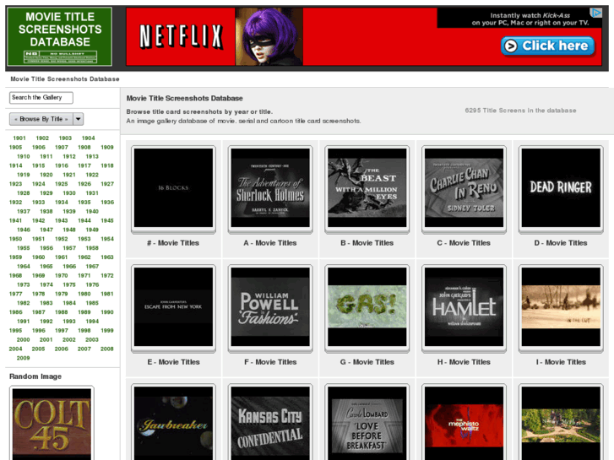
Task: Browse titles from year 1967
Action: (x=92, y=266)
